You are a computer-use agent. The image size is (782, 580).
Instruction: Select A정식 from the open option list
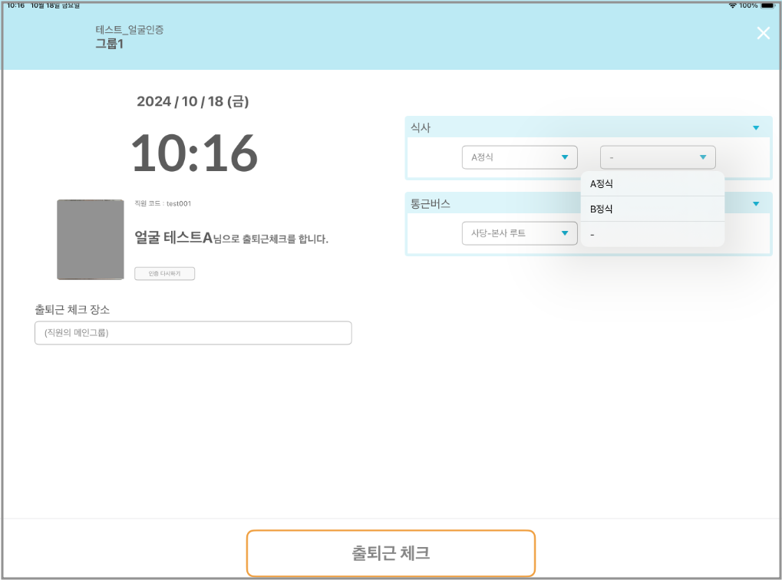click(652, 184)
